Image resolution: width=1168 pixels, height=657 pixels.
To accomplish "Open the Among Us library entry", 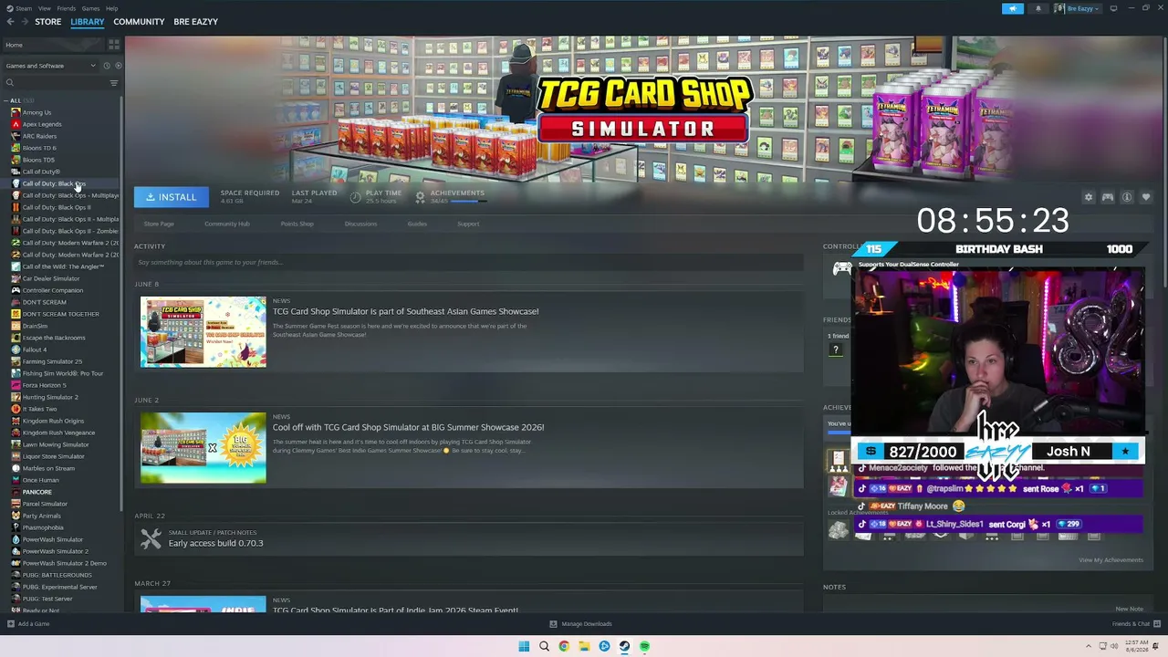I will point(36,112).
